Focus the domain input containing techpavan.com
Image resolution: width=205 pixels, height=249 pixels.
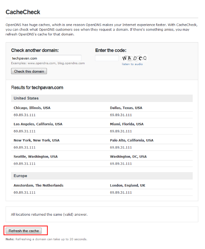(x=46, y=58)
